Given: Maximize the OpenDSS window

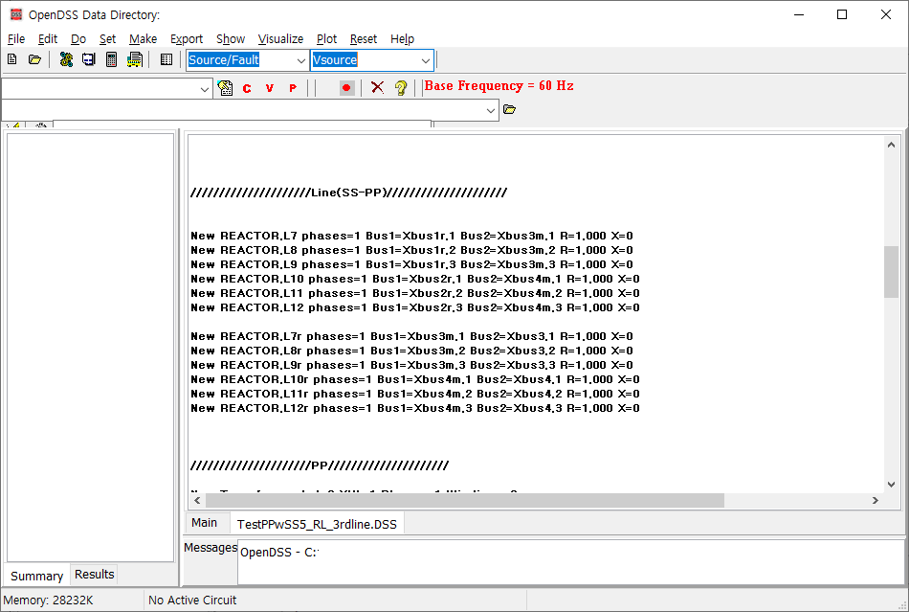Looking at the screenshot, I should [842, 14].
